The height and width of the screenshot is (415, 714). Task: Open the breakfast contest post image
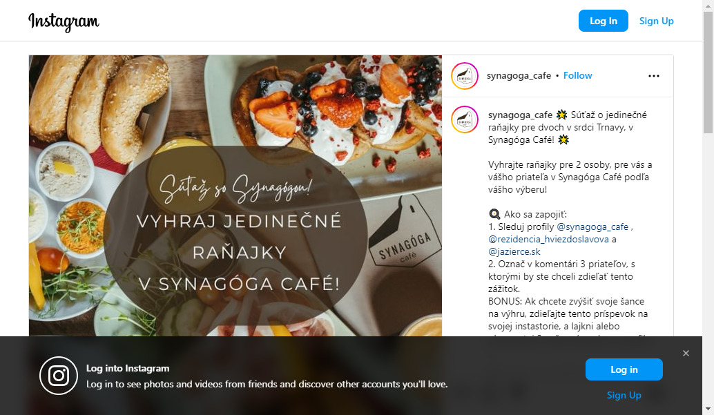[x=235, y=196]
